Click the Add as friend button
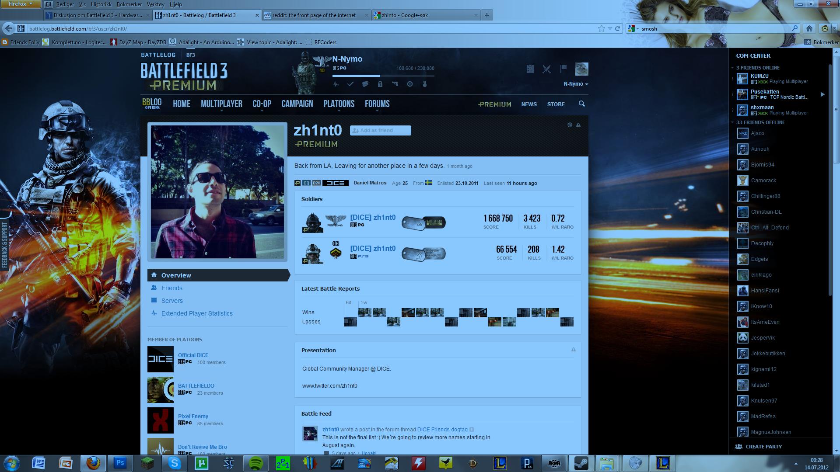The height and width of the screenshot is (472, 840). [380, 130]
